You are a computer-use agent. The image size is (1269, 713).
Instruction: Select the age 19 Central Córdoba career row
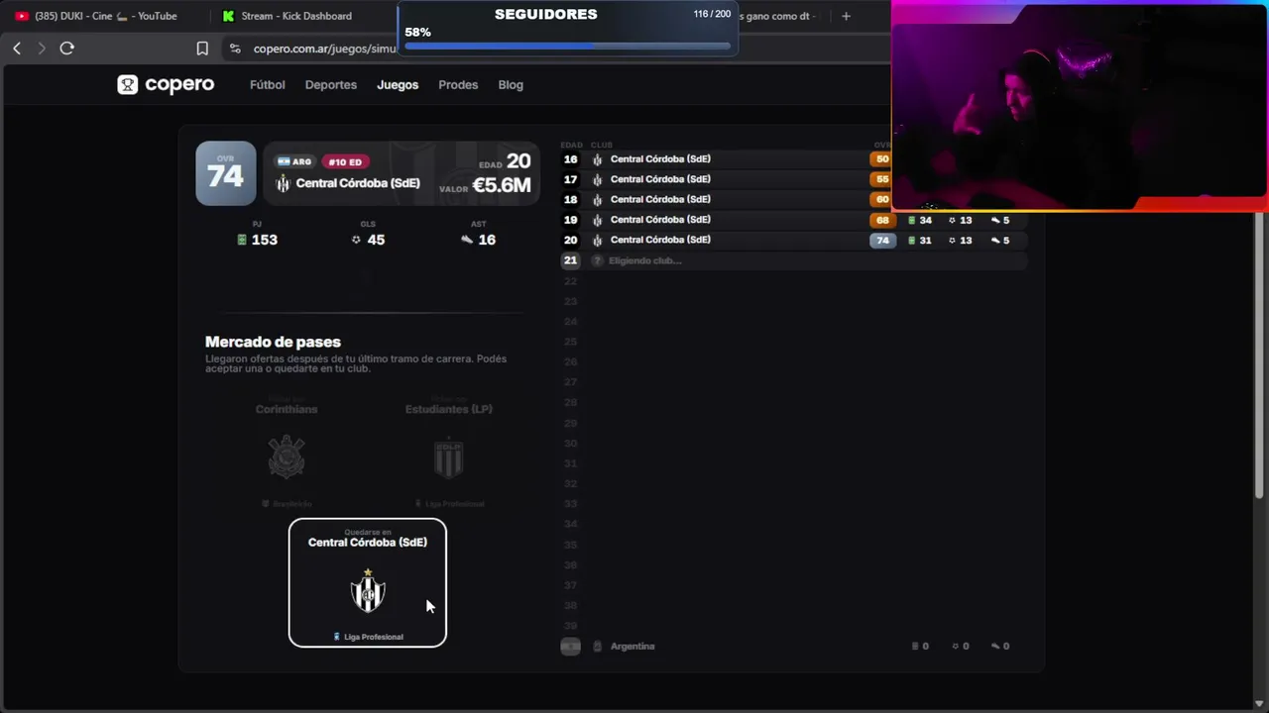pos(793,220)
